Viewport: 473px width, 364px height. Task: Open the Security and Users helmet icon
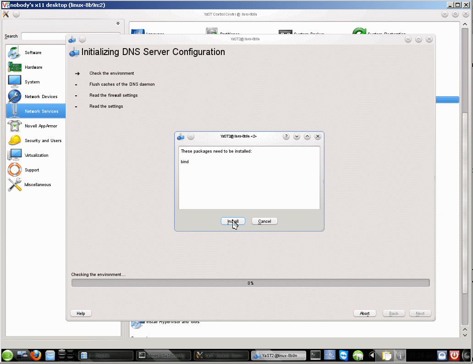[14, 140]
